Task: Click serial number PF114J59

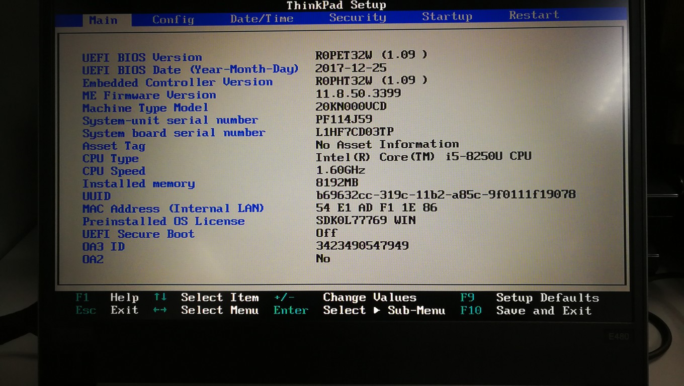Action: [x=344, y=119]
